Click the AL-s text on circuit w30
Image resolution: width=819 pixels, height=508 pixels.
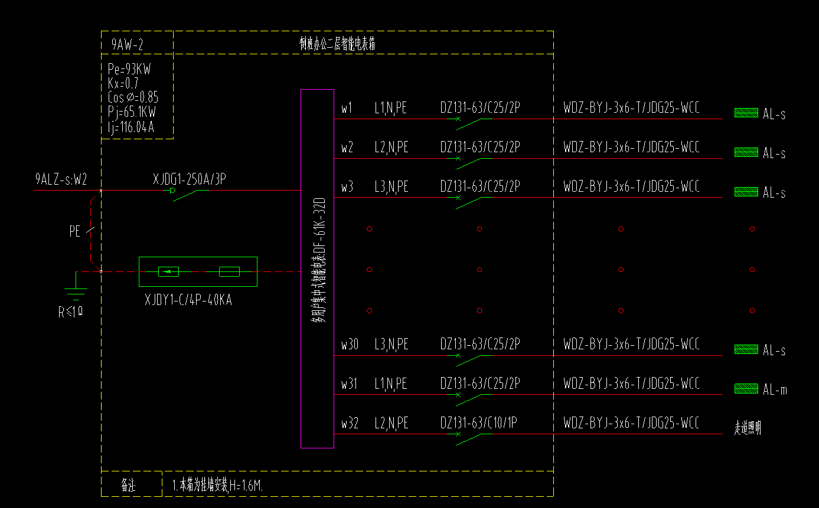tap(774, 351)
